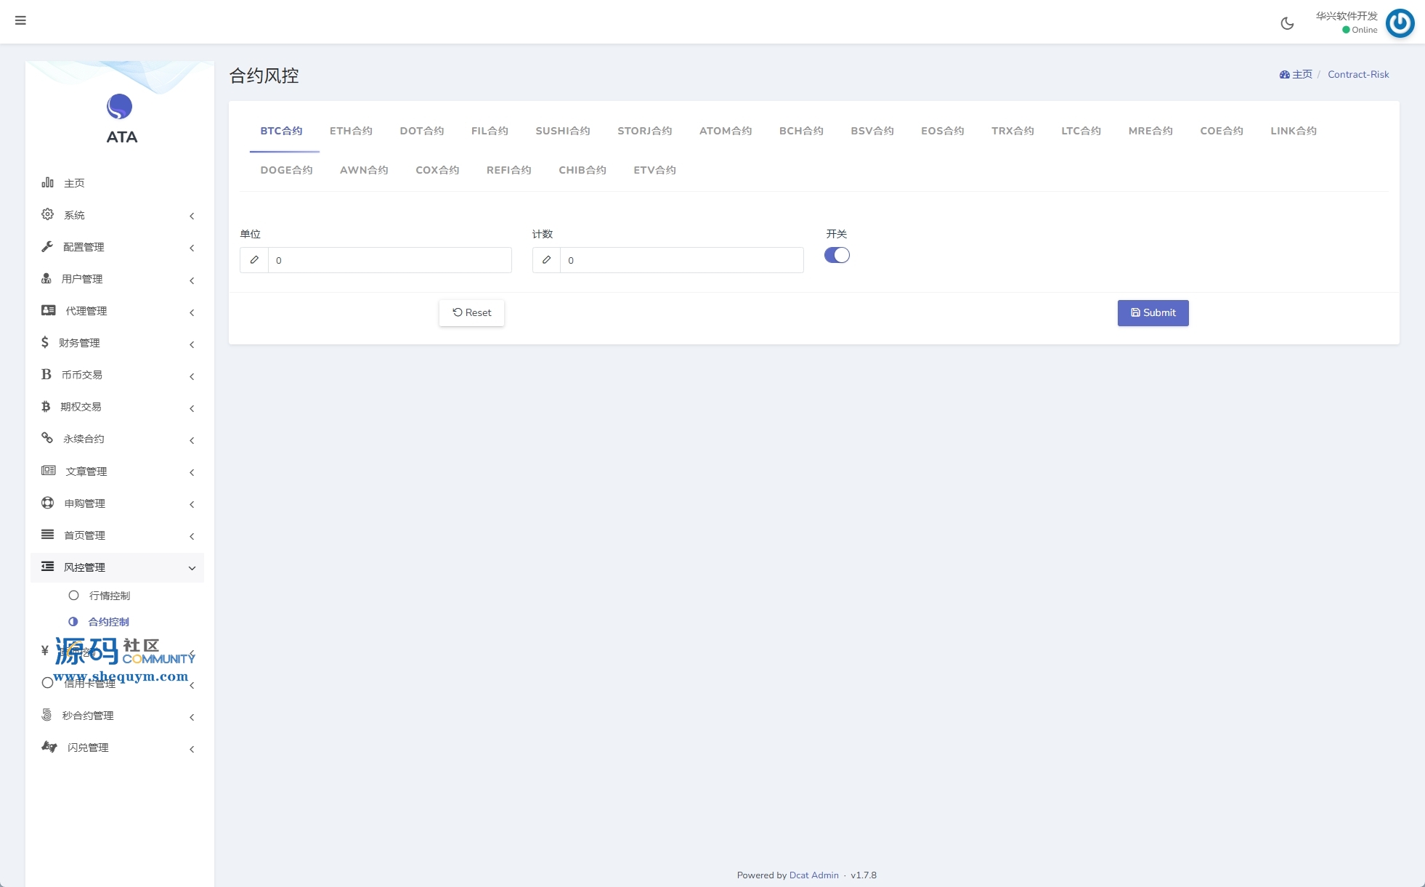
Task: Toggle the 开关 switch off
Action: 837,255
